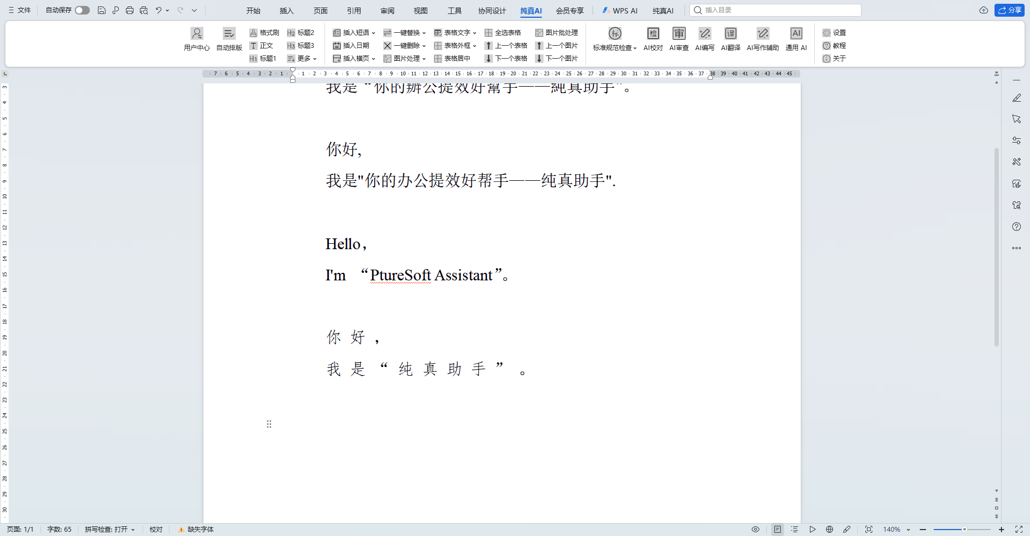Toggle the 自动保存 autosave switch
The width and height of the screenshot is (1030, 536).
[82, 10]
